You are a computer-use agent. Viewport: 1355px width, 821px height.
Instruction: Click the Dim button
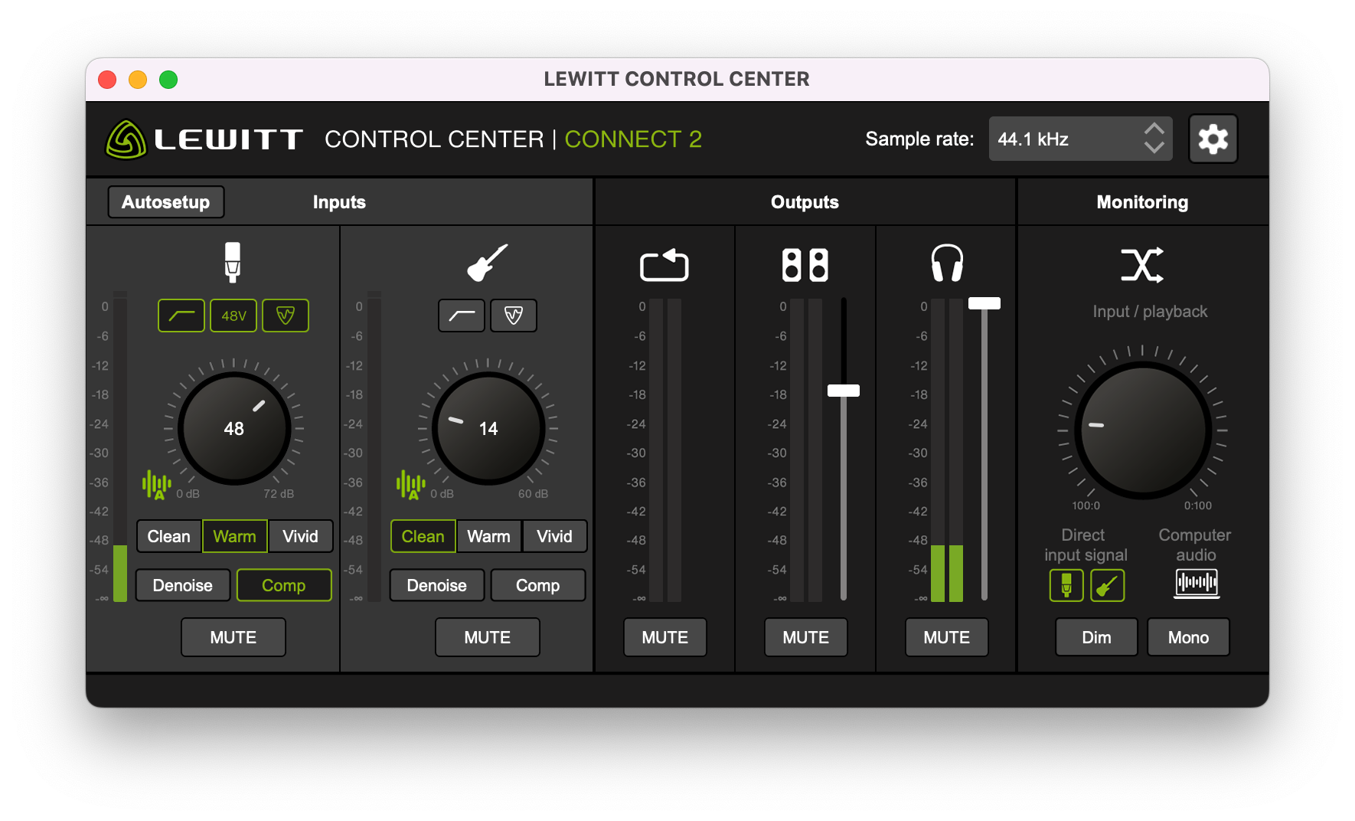[1097, 637]
